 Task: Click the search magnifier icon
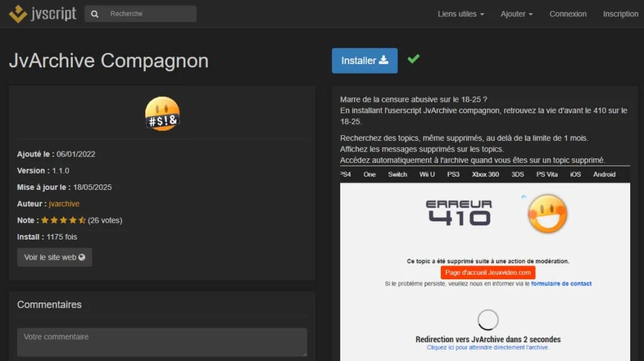[94, 14]
